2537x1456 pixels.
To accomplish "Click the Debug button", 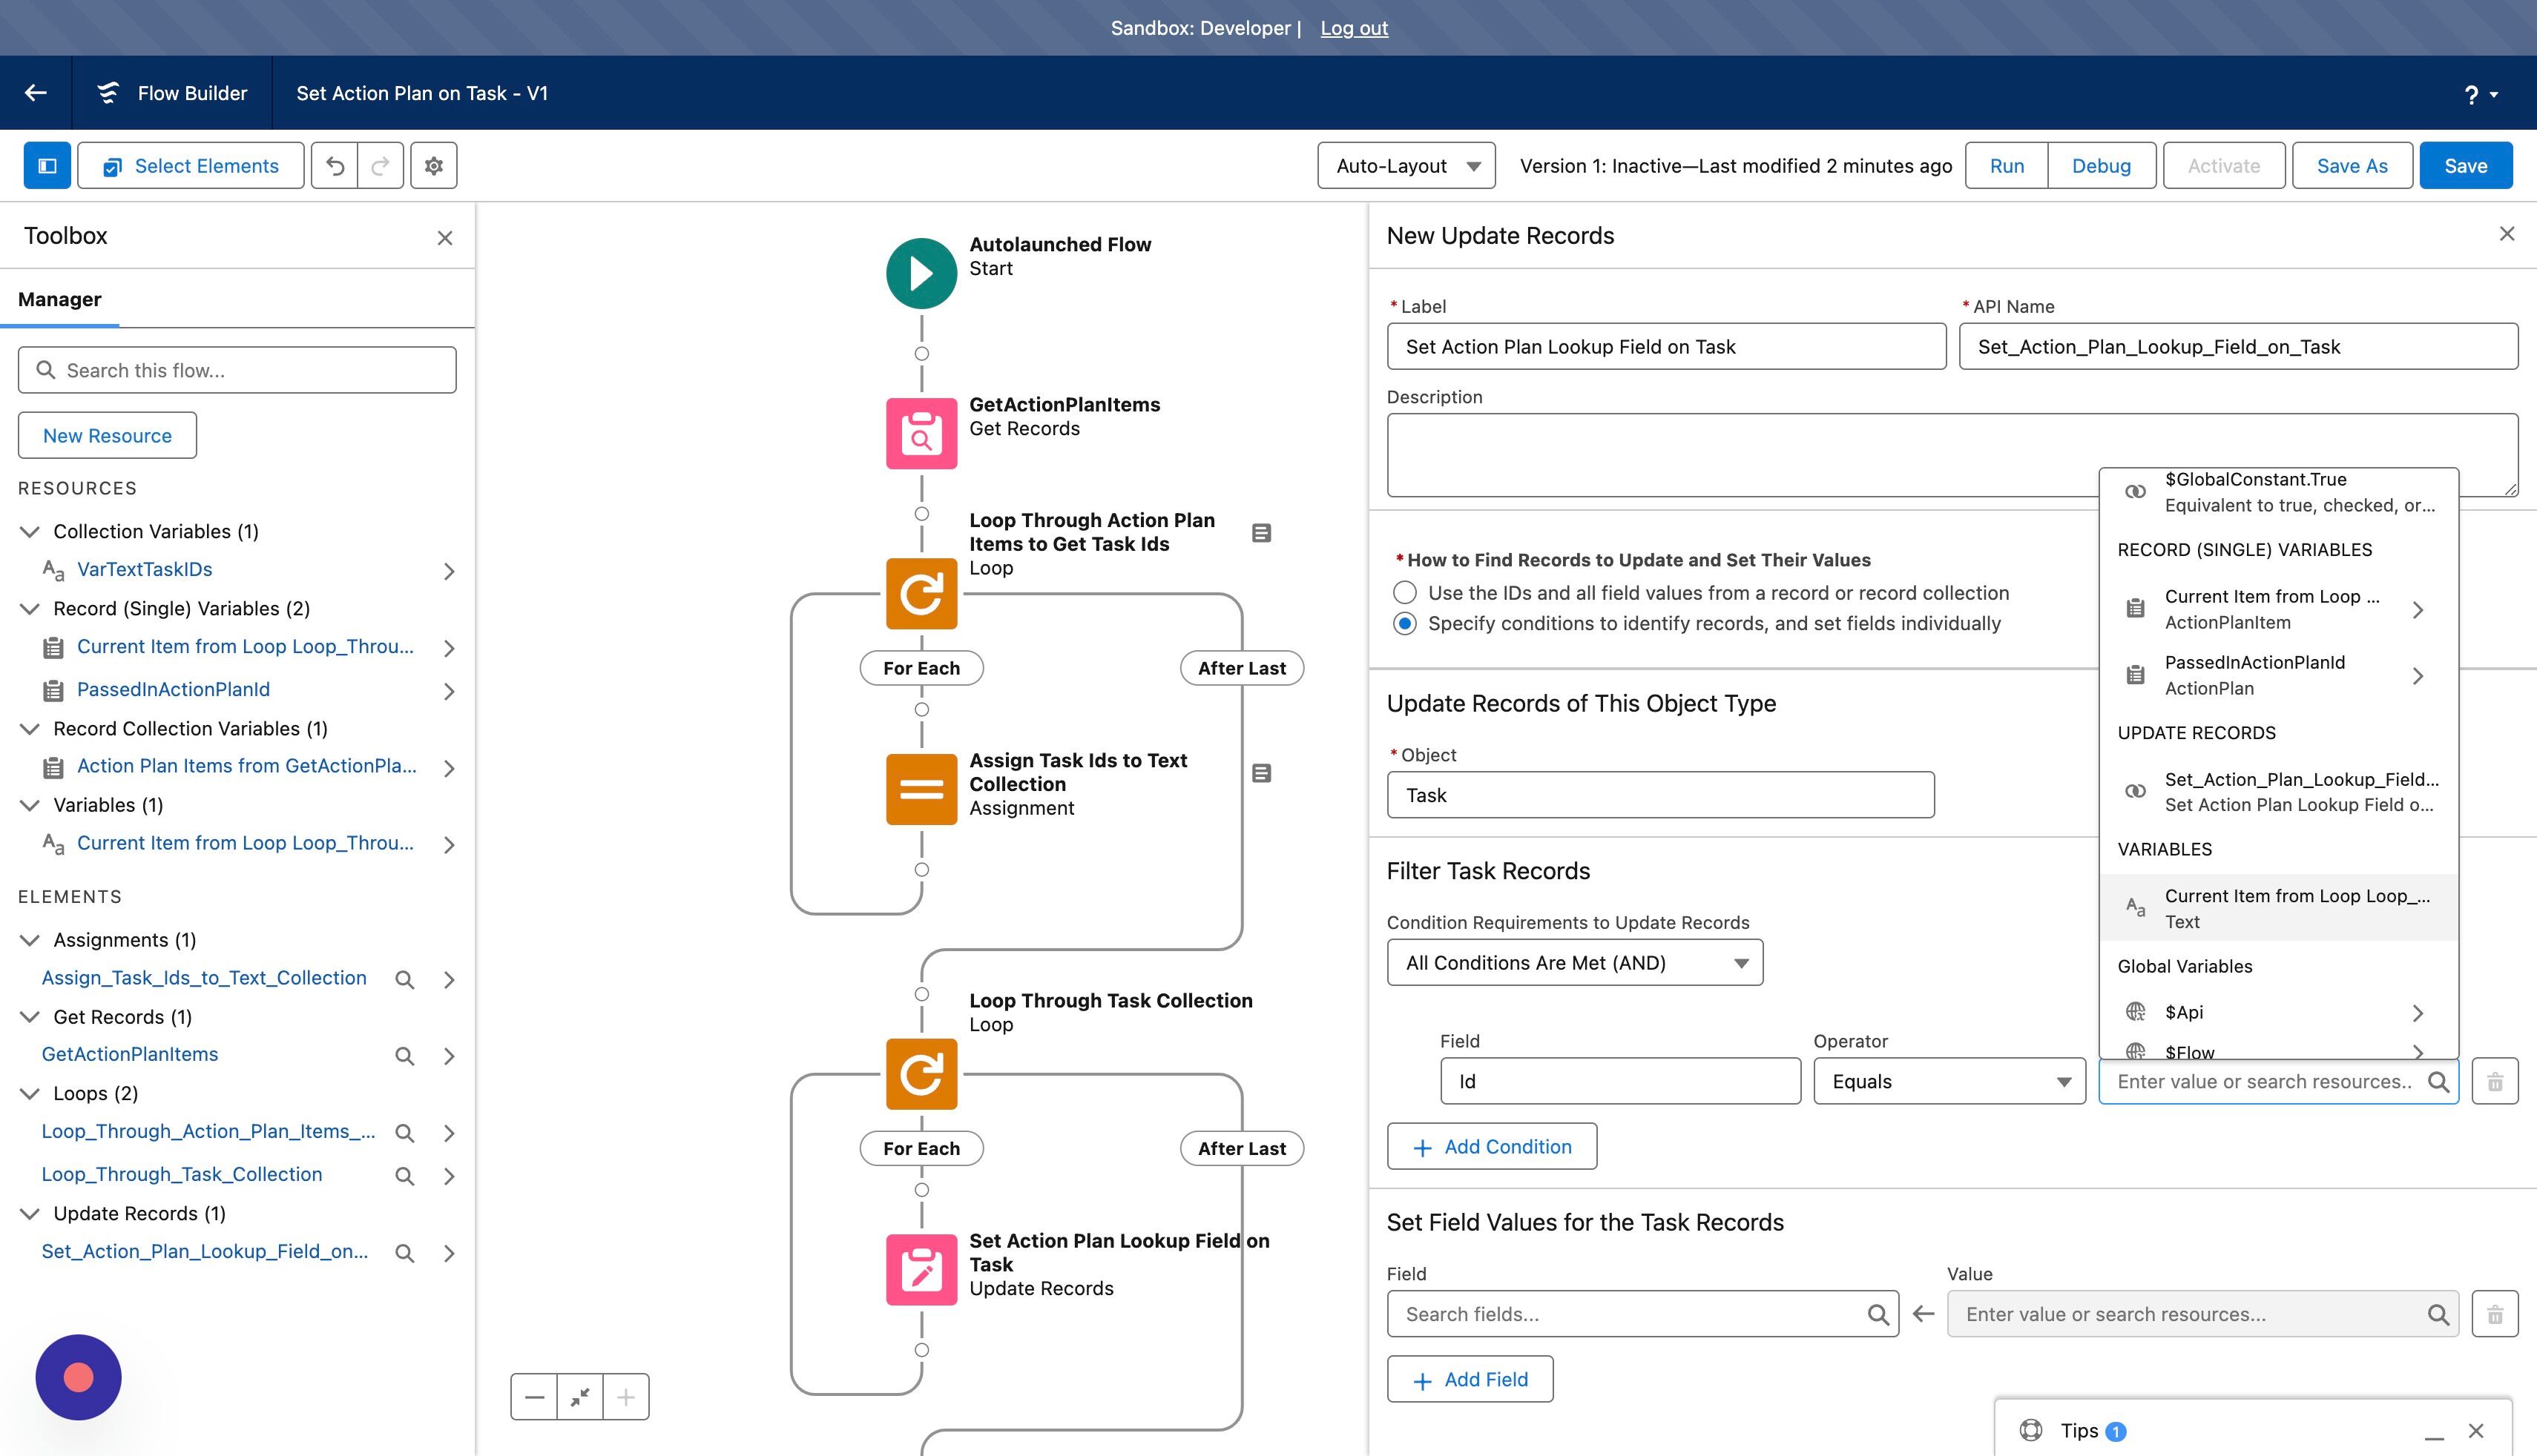I will [2101, 166].
